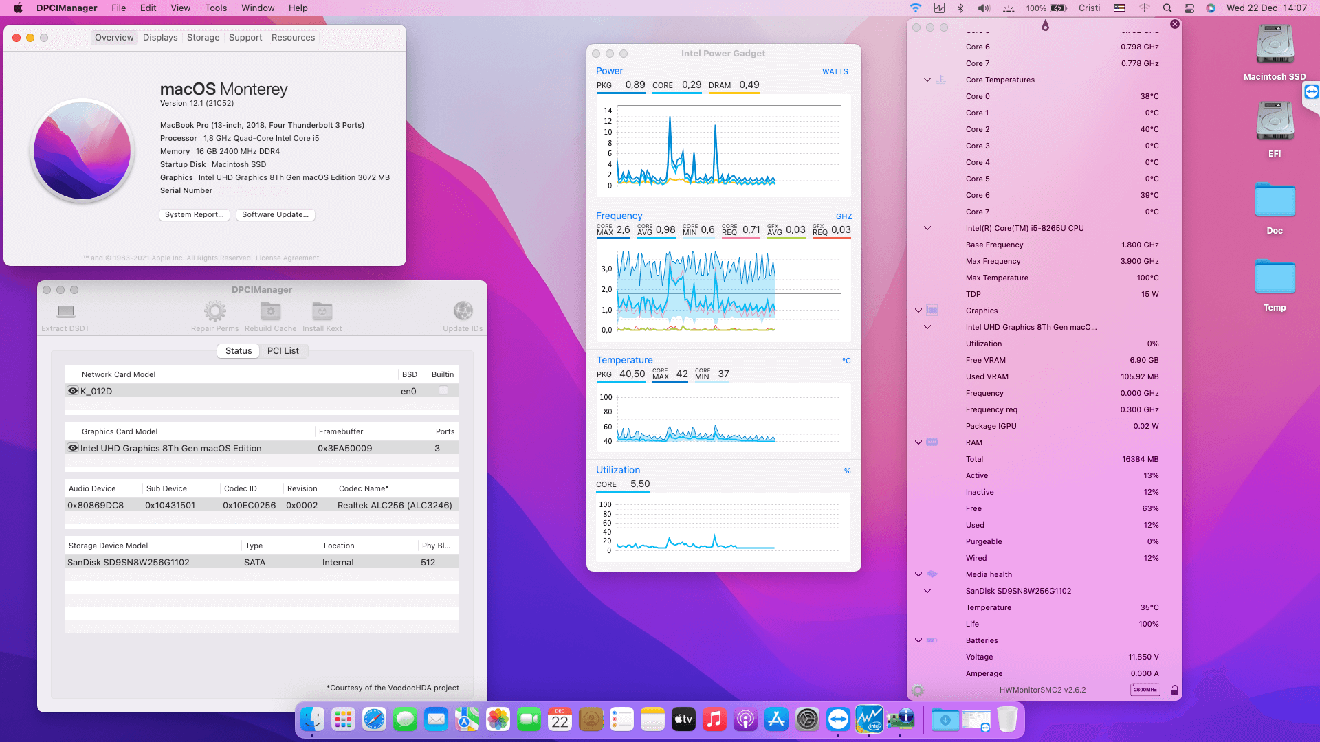
Task: Select SanDisk SD9SN8W256G1102 storage row in DPCIManager
Action: [x=262, y=562]
